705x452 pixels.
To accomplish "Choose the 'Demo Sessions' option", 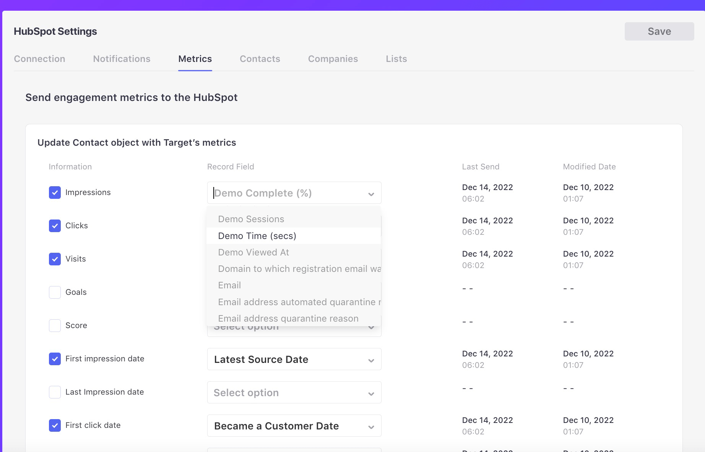I will point(251,219).
